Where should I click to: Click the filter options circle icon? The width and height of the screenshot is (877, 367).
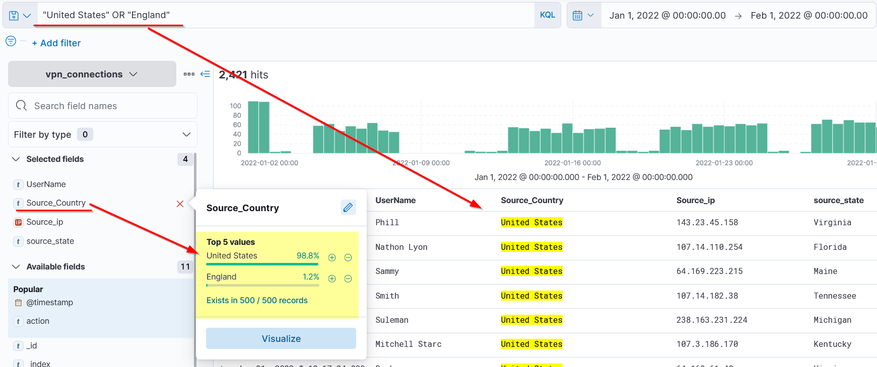[x=11, y=41]
